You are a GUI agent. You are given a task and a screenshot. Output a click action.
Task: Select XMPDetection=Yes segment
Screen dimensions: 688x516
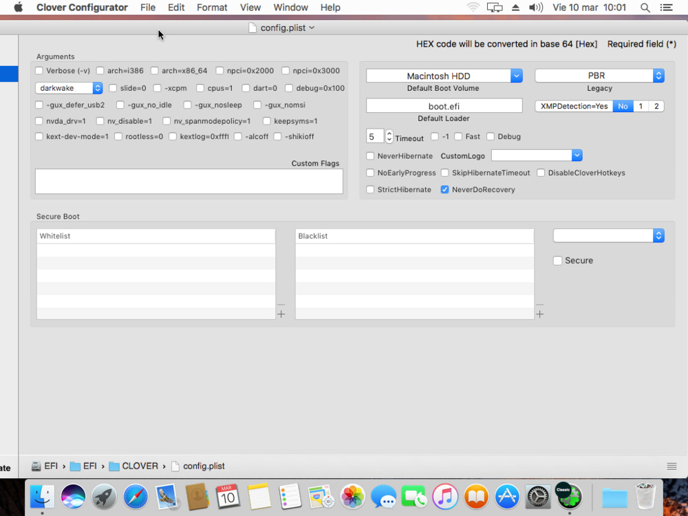(x=574, y=106)
